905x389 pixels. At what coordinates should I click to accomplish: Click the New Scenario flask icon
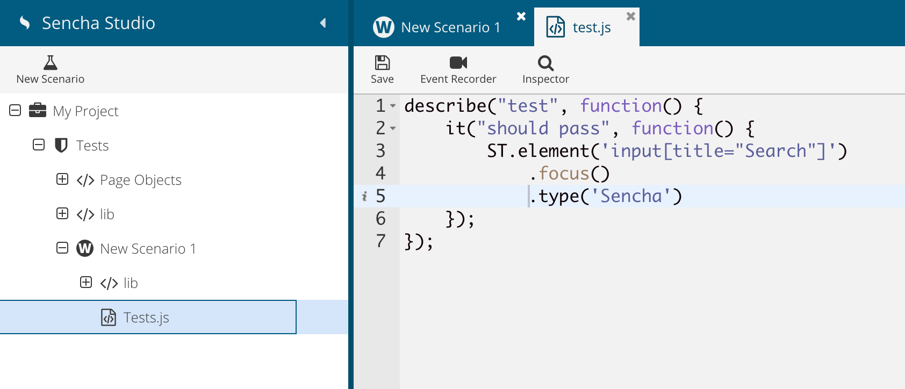(51, 62)
